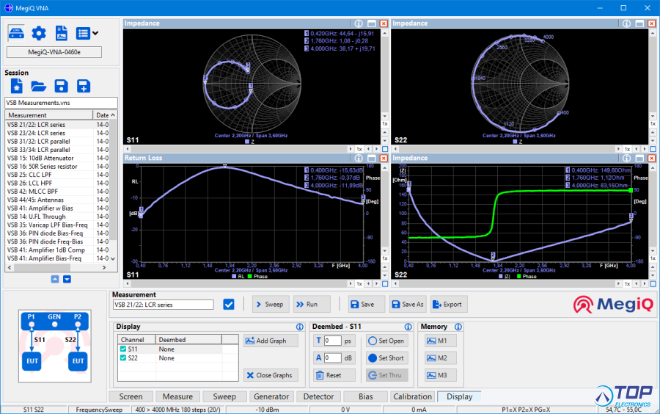Click Add Graph button
The image size is (660, 414).
click(x=271, y=341)
